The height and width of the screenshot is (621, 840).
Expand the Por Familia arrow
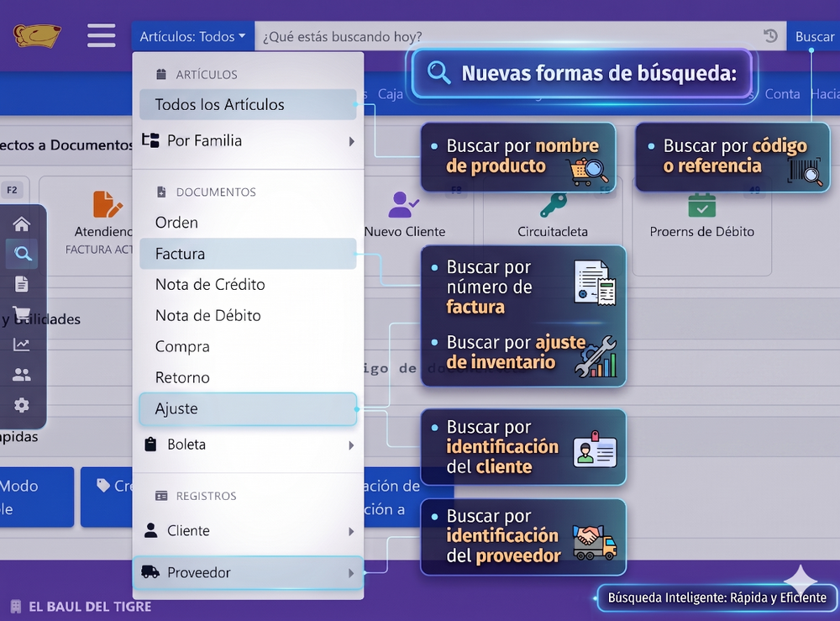point(351,141)
